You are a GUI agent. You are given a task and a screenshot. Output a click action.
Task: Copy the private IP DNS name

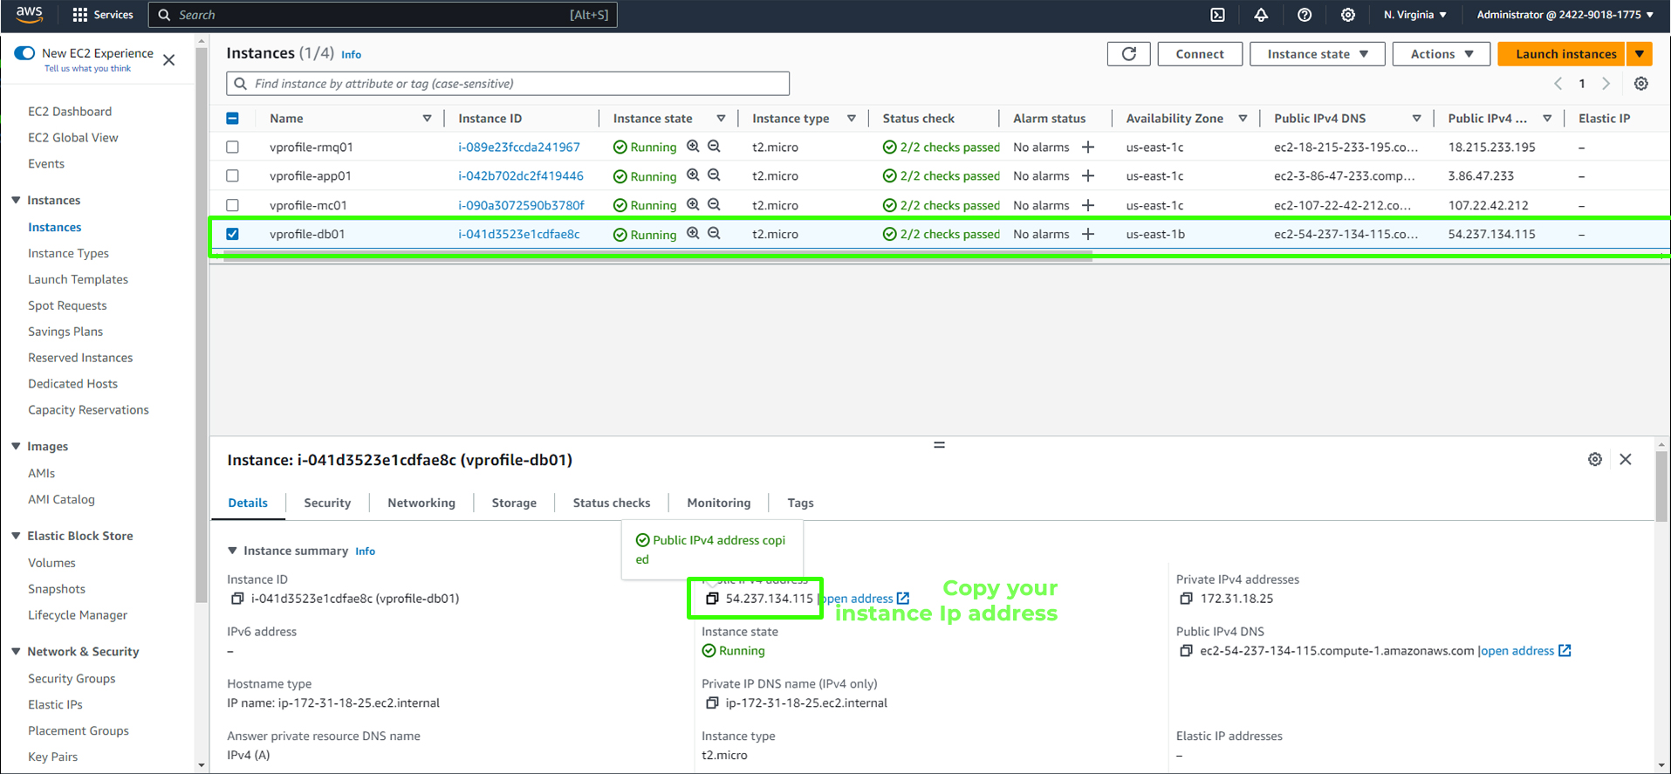(712, 703)
